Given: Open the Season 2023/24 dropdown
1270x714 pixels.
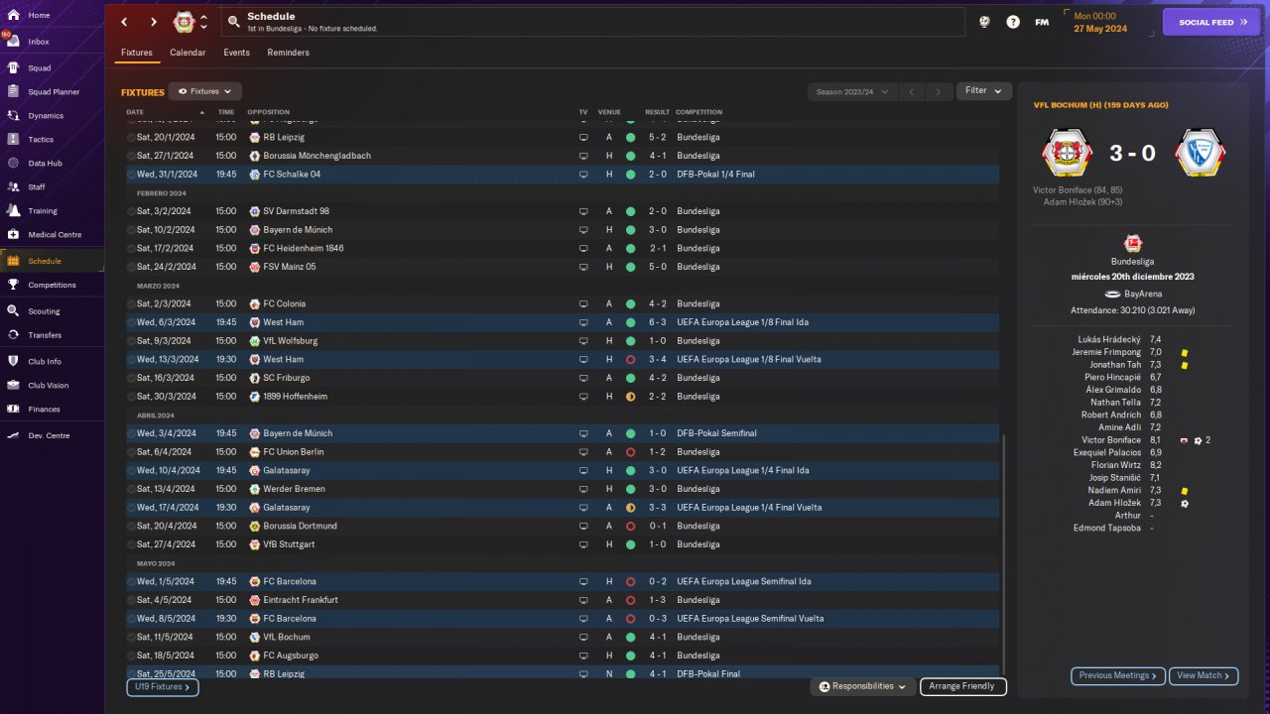Looking at the screenshot, I should (x=852, y=91).
